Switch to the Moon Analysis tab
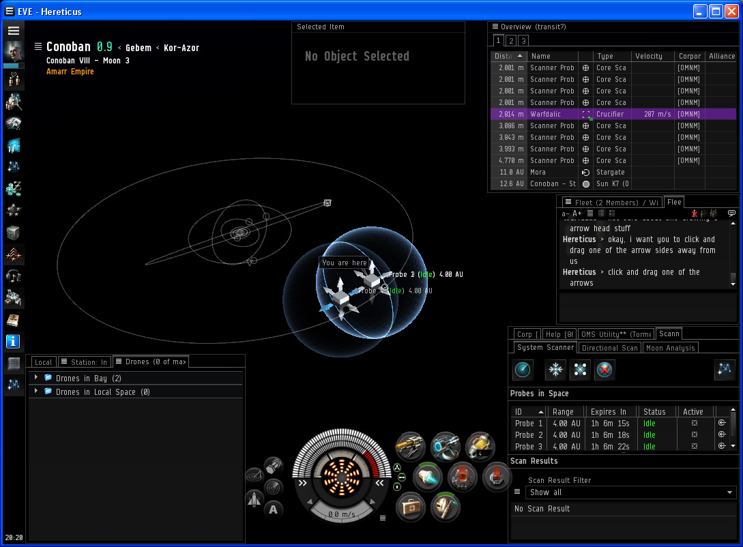The height and width of the screenshot is (547, 743). point(670,348)
